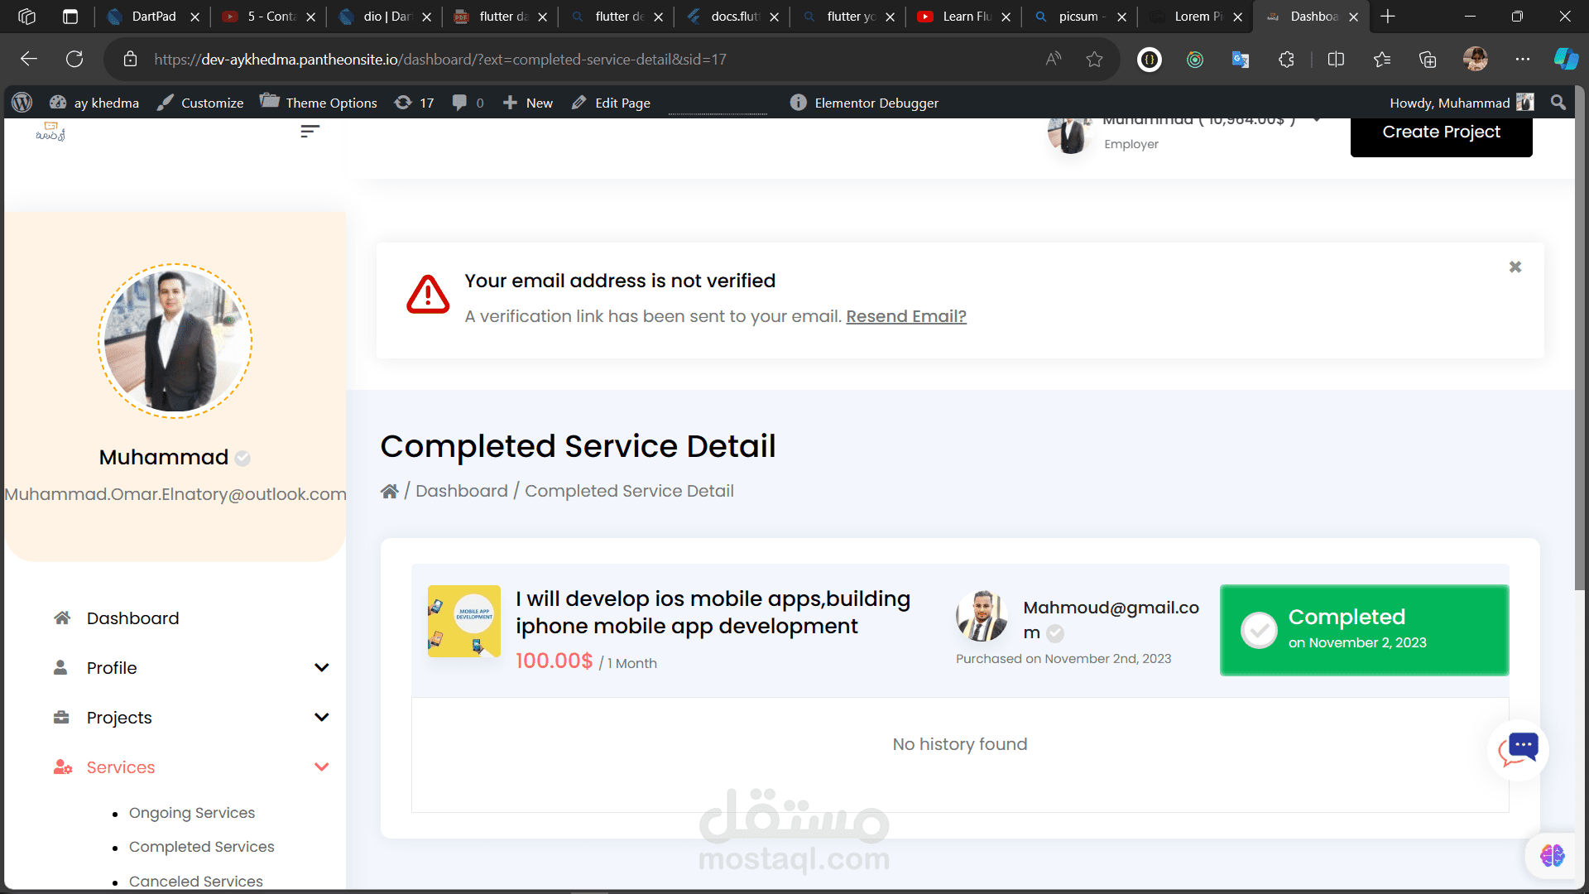Open Dashboard in sidebar menu
The image size is (1589, 894).
[132, 618]
